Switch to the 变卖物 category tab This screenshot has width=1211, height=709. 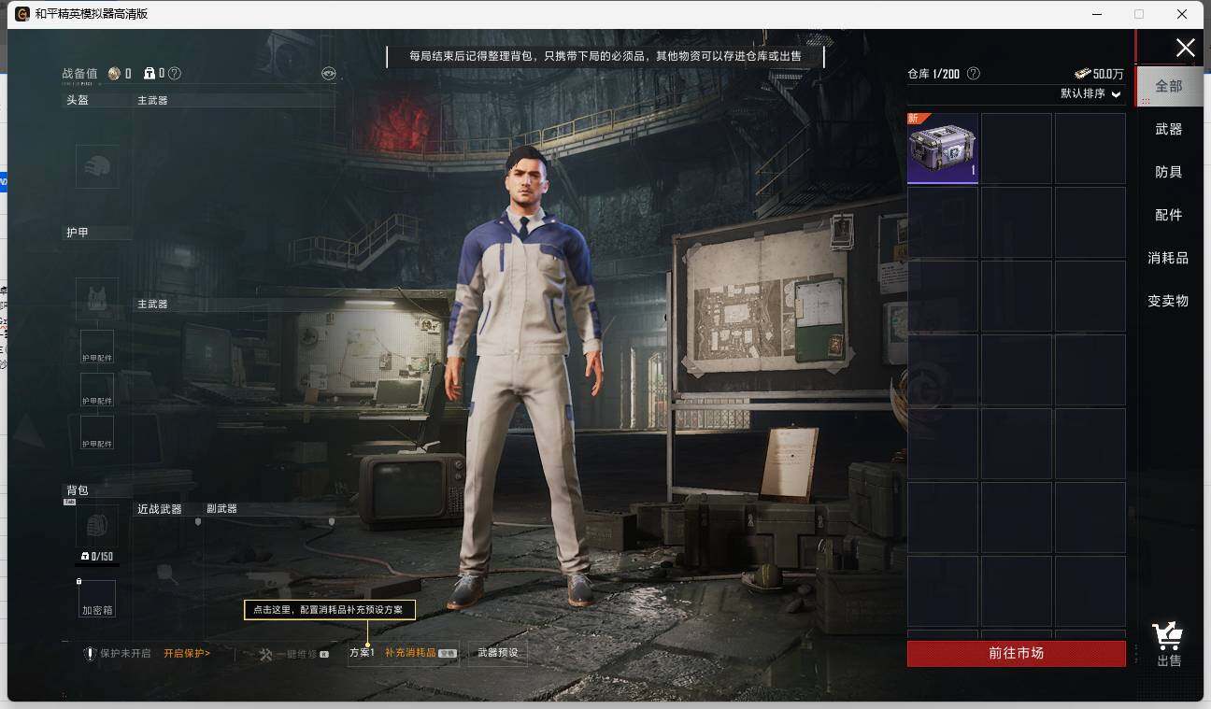(x=1169, y=301)
